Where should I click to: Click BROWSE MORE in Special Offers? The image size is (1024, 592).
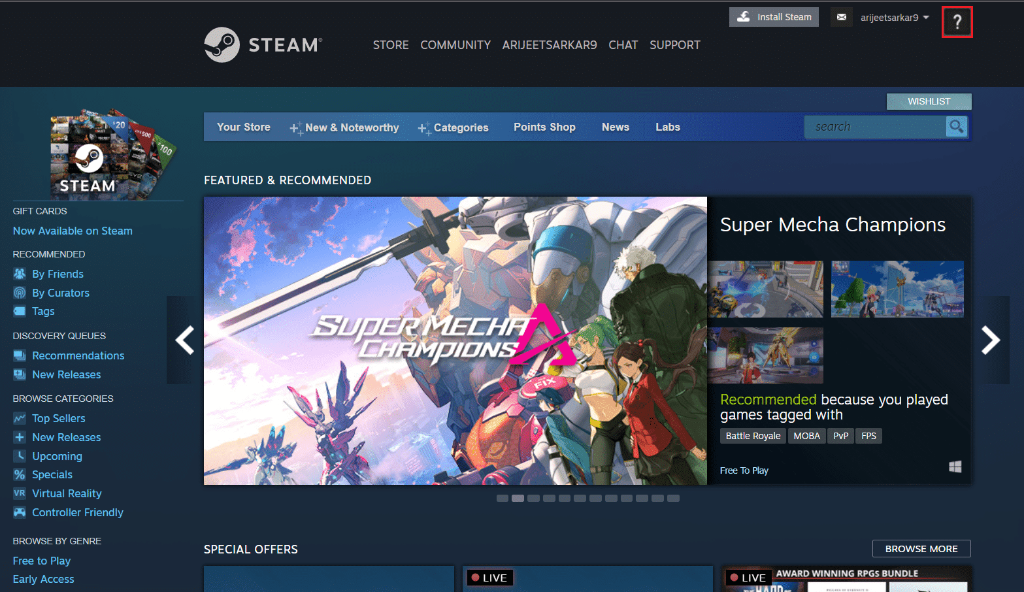[x=921, y=548]
